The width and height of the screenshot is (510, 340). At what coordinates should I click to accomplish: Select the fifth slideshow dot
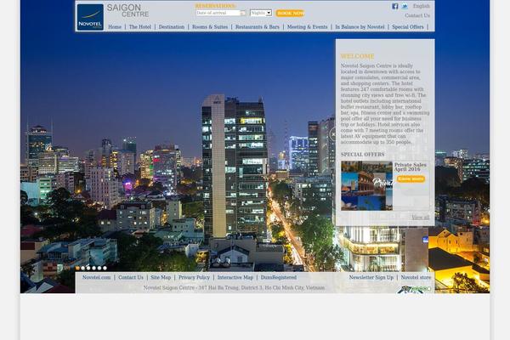coord(99,268)
